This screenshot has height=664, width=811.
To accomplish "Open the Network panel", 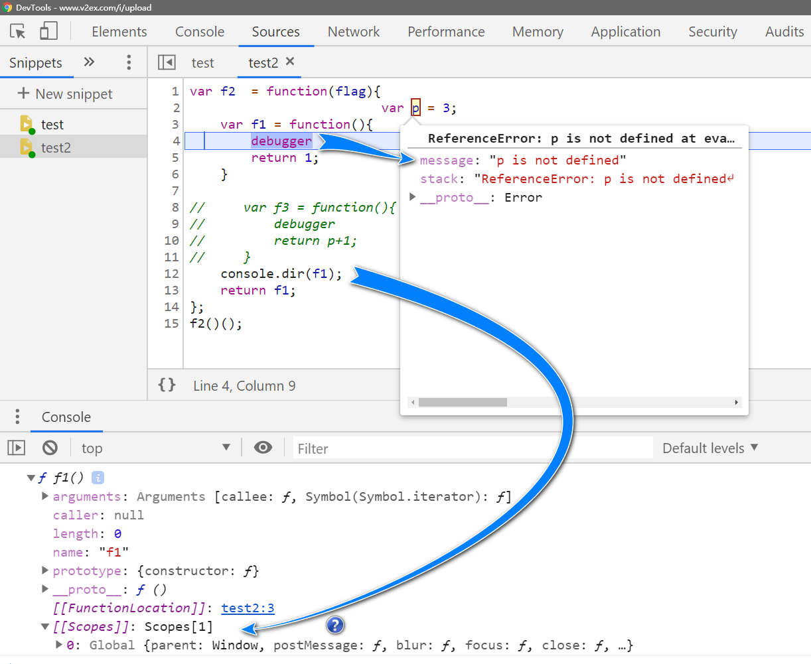I will point(354,31).
